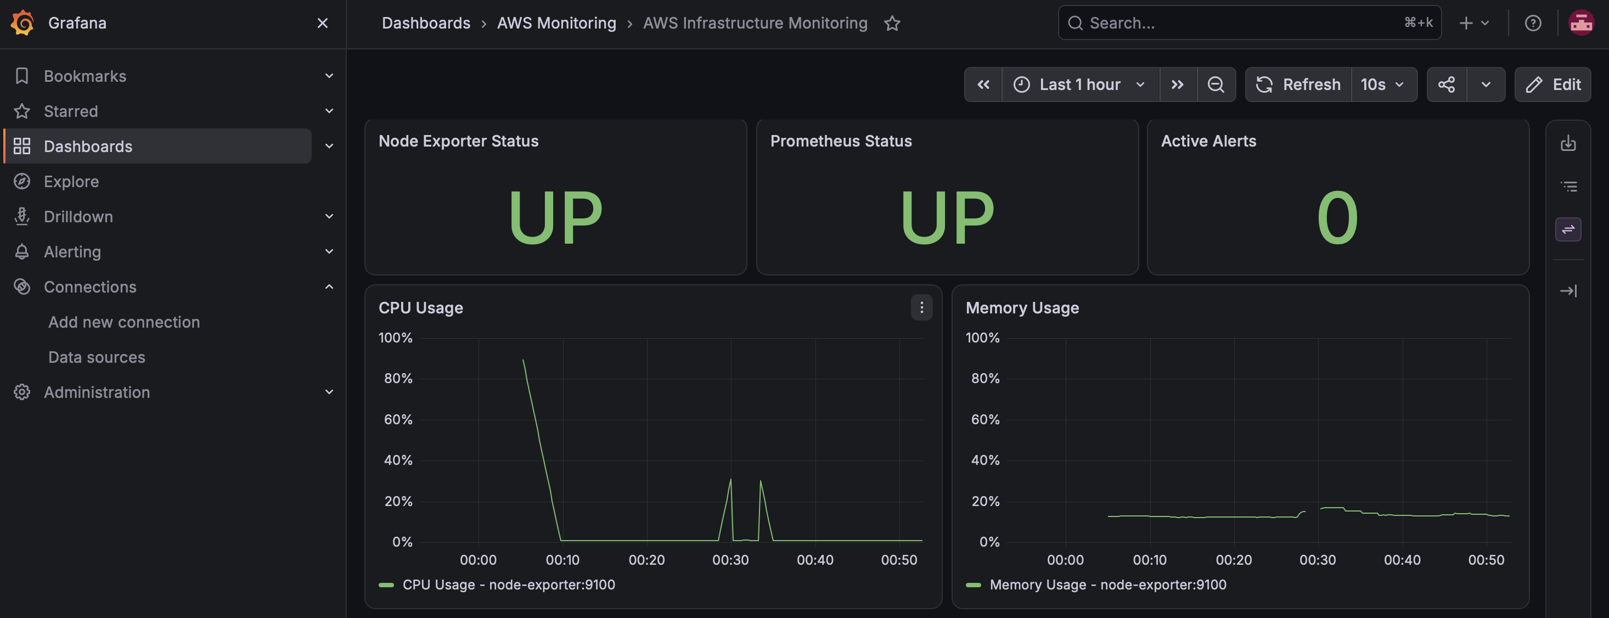Open Data sources page
Viewport: 1609px width, 618px height.
(x=96, y=357)
